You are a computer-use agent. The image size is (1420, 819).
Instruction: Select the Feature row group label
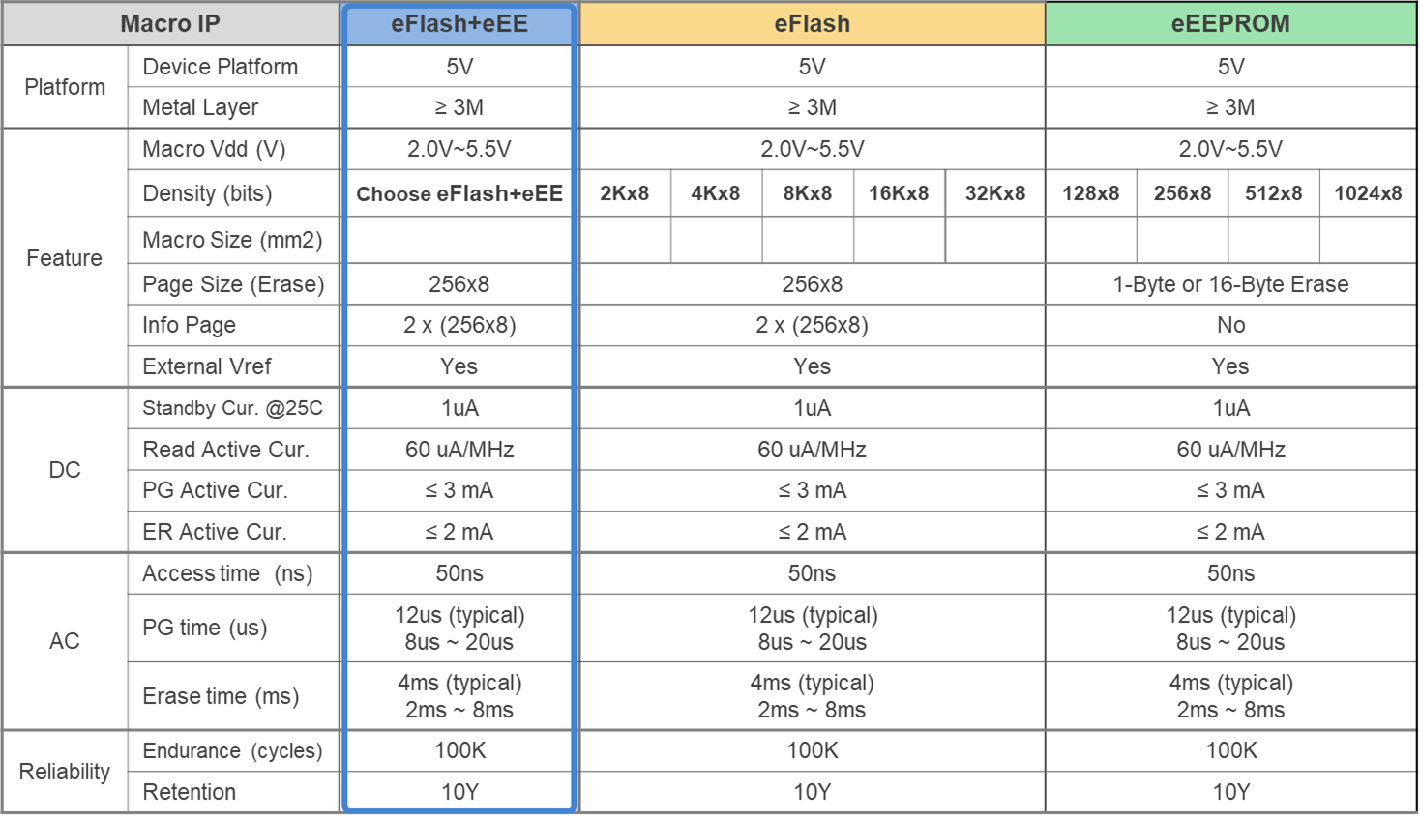pos(65,258)
